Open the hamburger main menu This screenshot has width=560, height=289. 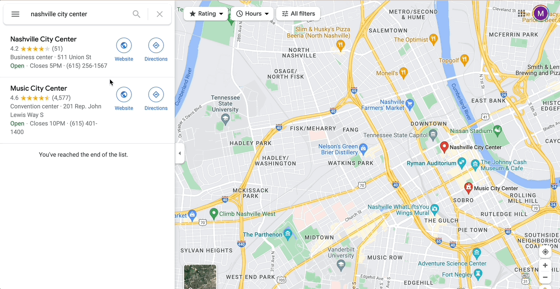[15, 14]
